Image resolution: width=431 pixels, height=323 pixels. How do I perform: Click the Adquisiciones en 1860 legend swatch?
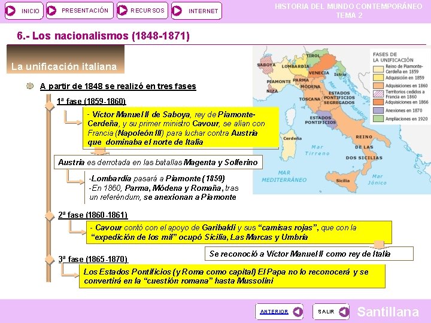click(x=378, y=86)
